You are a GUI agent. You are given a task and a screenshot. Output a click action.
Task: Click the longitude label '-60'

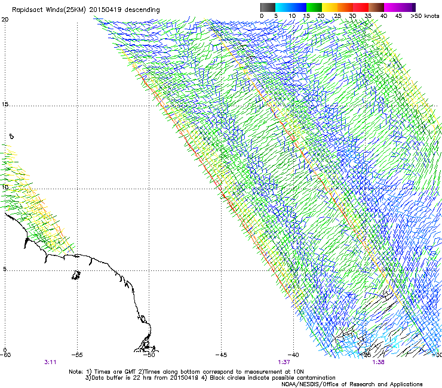(5, 355)
